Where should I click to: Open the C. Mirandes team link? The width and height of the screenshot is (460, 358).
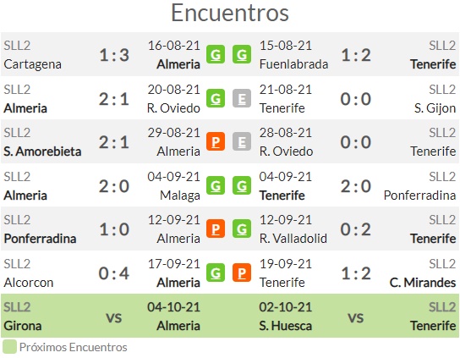(x=423, y=283)
